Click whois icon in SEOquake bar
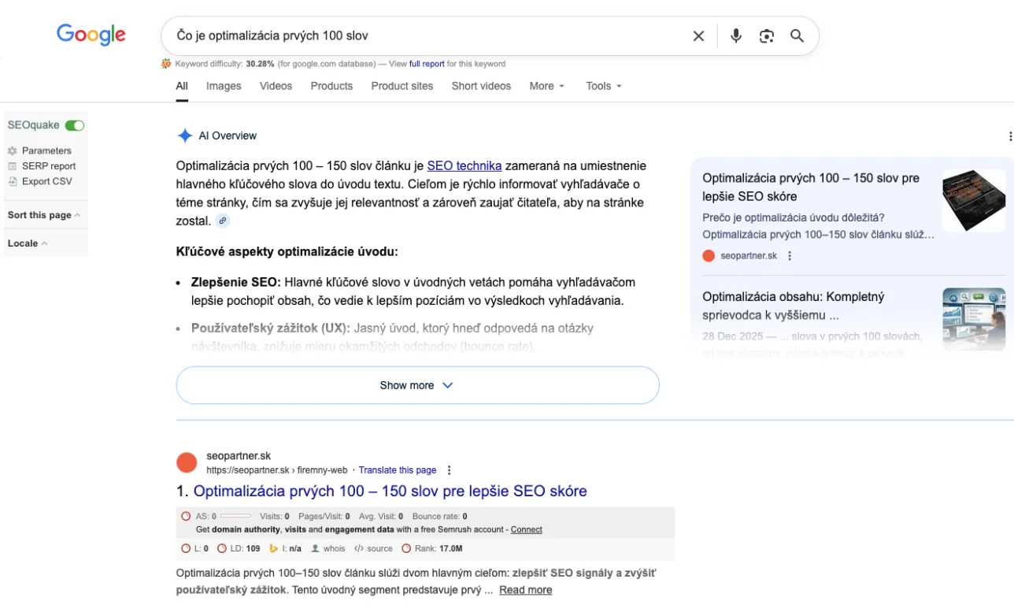Image resolution: width=1014 pixels, height=605 pixels. point(316,548)
